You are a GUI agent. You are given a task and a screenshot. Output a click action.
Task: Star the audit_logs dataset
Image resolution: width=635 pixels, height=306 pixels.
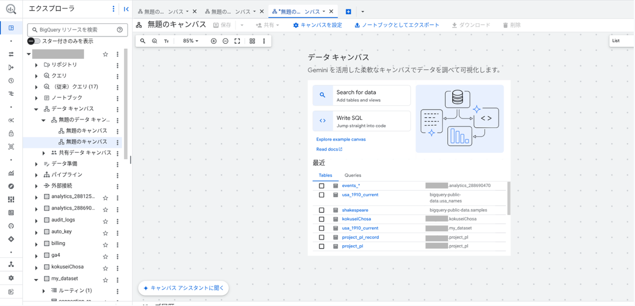(x=105, y=220)
